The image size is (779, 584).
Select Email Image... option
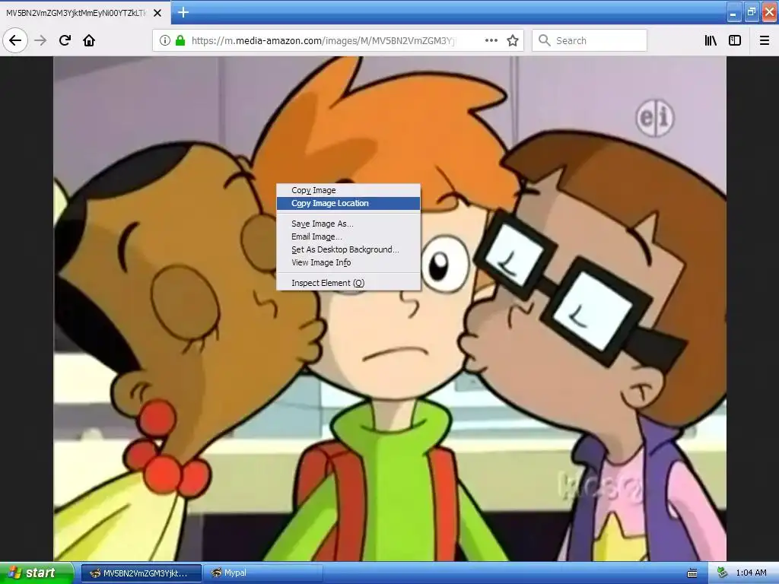click(x=348, y=236)
